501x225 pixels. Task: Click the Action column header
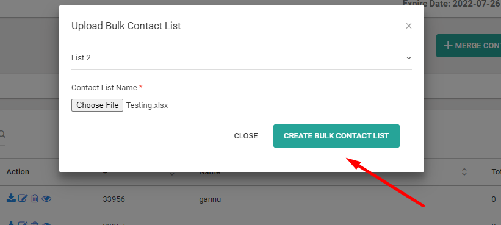coord(18,172)
